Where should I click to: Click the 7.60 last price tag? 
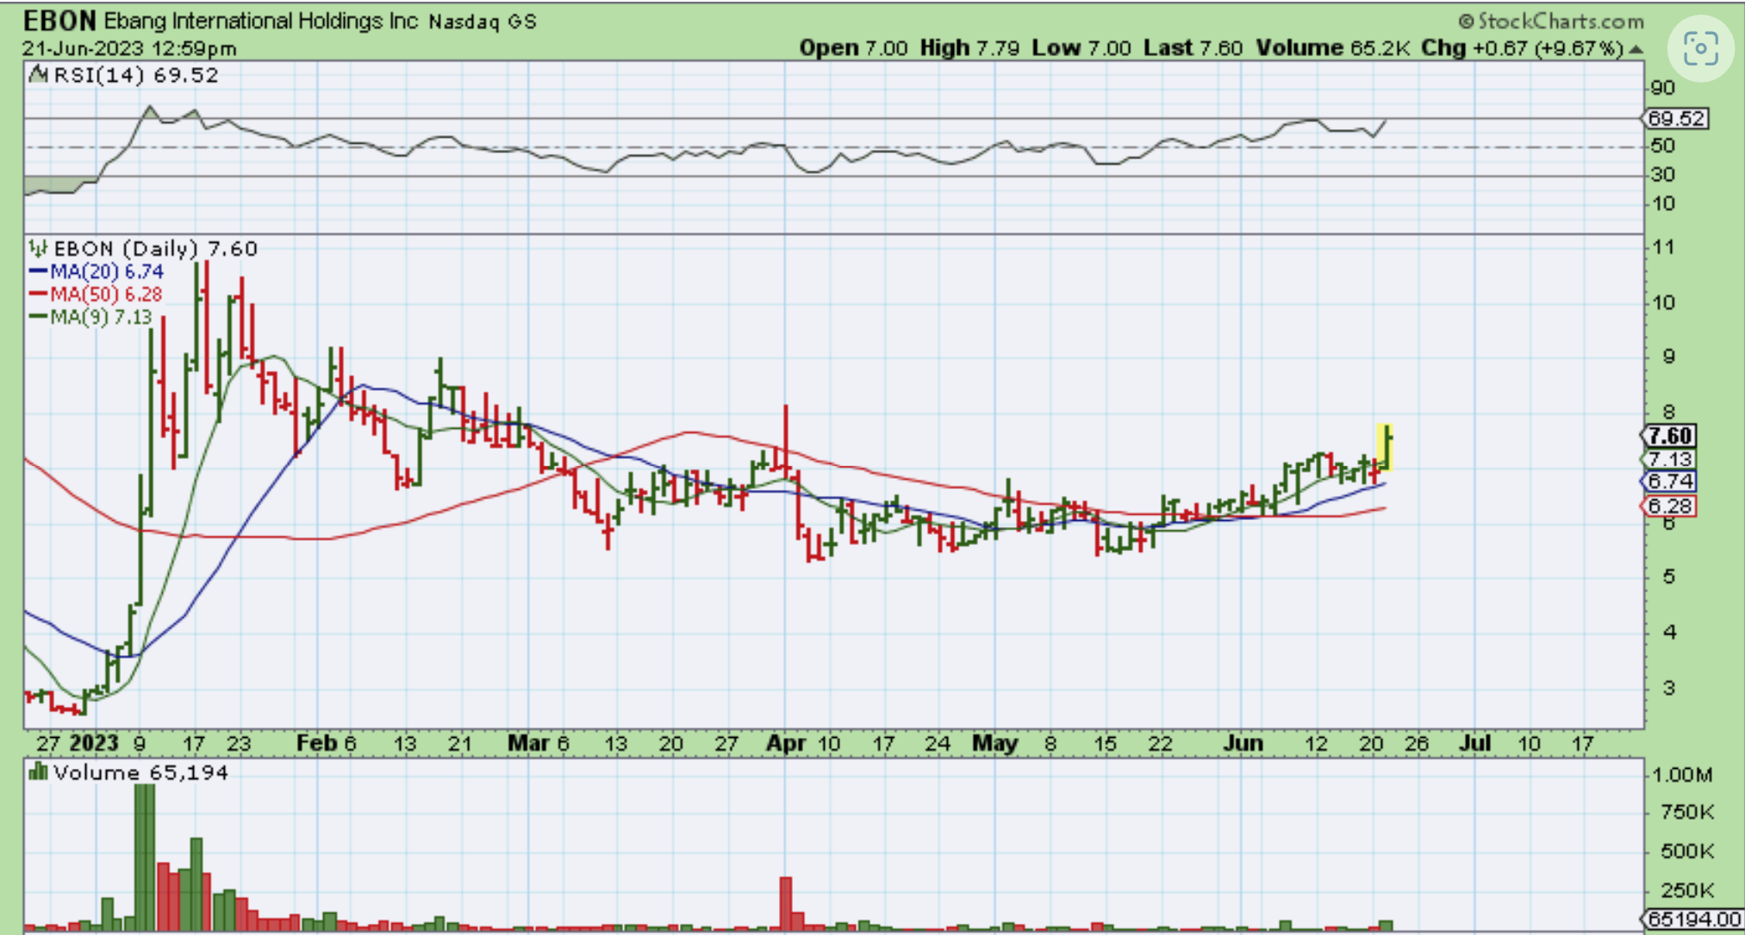[x=1670, y=436]
